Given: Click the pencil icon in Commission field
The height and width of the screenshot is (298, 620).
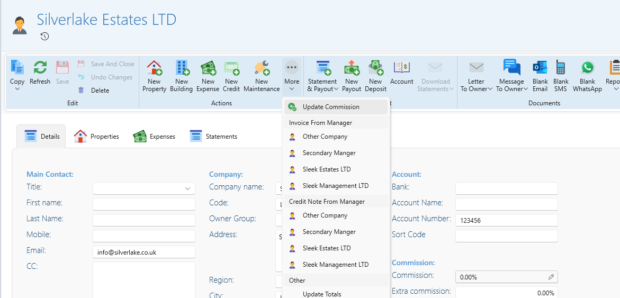Looking at the screenshot, I should [x=551, y=277].
